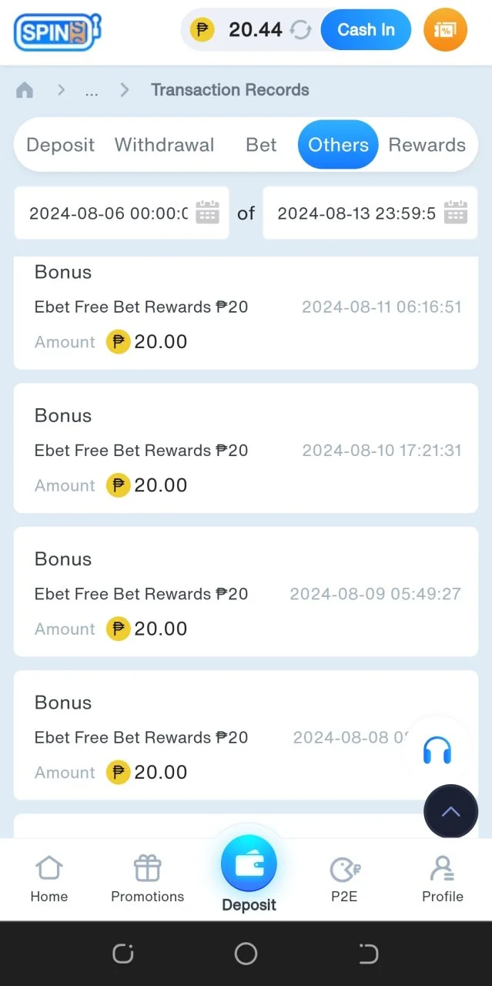Select the start date field 2024-08-06
Screen dimensions: 492x986
pos(122,213)
